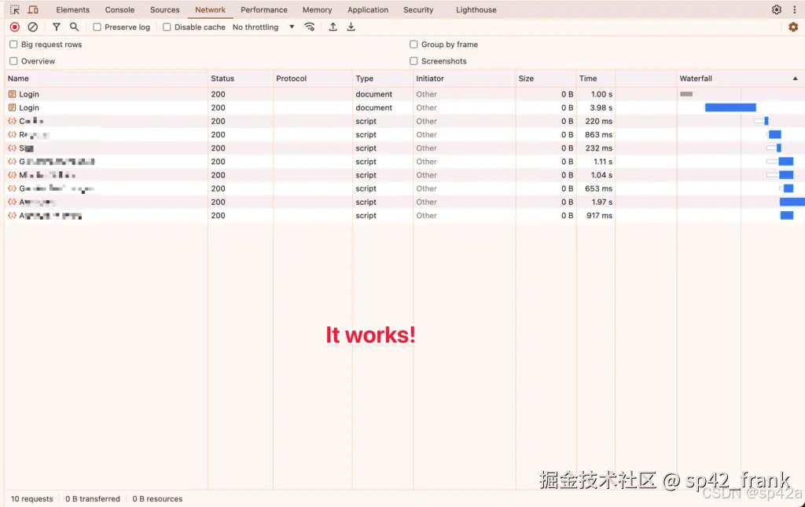Check Group by frame option

tap(414, 45)
